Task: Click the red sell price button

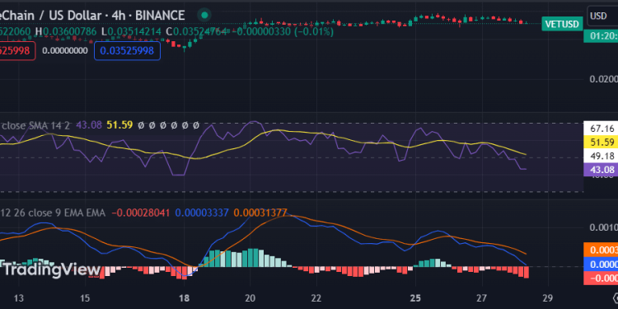Action: coord(18,51)
